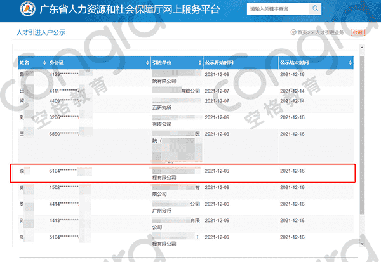Click the 首页 breadcrumb link
This screenshot has width=381, height=262.
coord(302,32)
